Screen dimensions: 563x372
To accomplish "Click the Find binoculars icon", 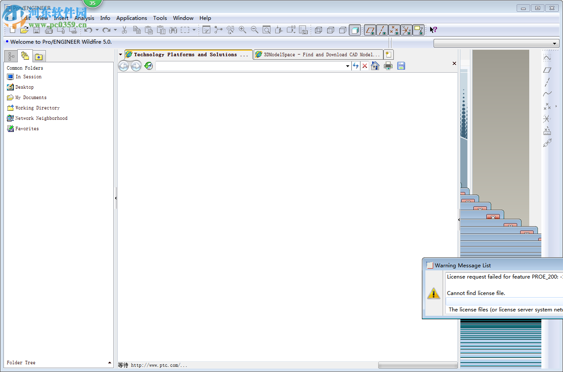I will click(173, 30).
